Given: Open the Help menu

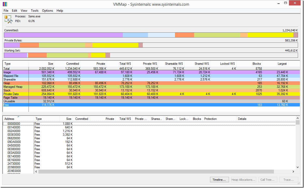Looking at the screenshot, I should point(59,11).
